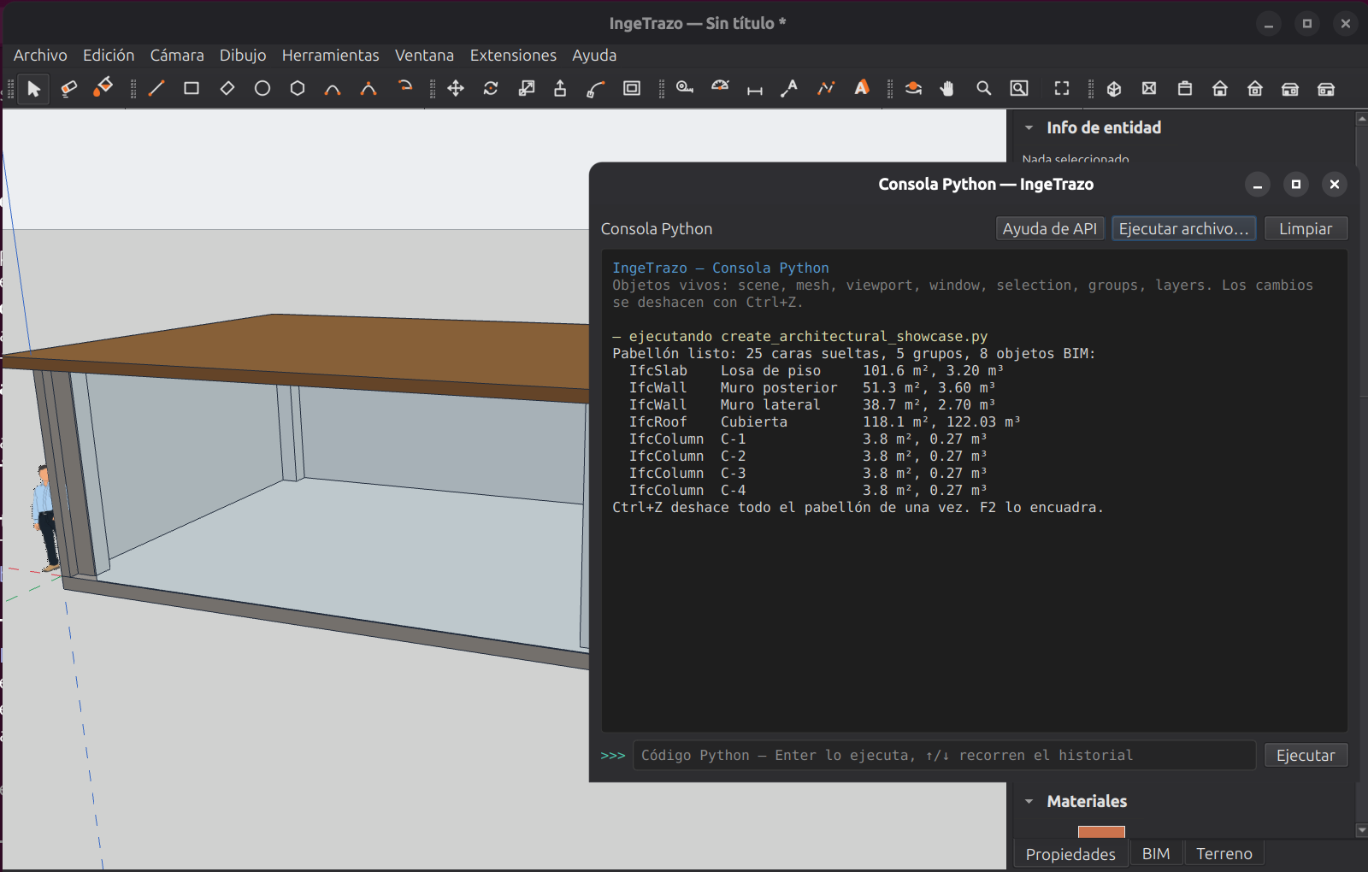The height and width of the screenshot is (872, 1368).
Task: Open the Dibujo menu
Action: click(243, 56)
